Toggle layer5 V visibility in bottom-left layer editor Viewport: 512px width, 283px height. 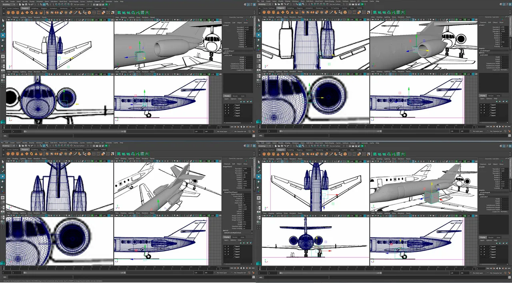click(225, 246)
